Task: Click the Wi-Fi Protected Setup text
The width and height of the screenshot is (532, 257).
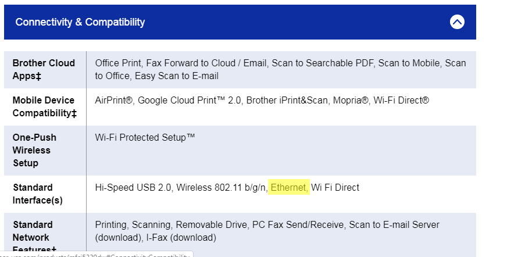Action: point(145,137)
